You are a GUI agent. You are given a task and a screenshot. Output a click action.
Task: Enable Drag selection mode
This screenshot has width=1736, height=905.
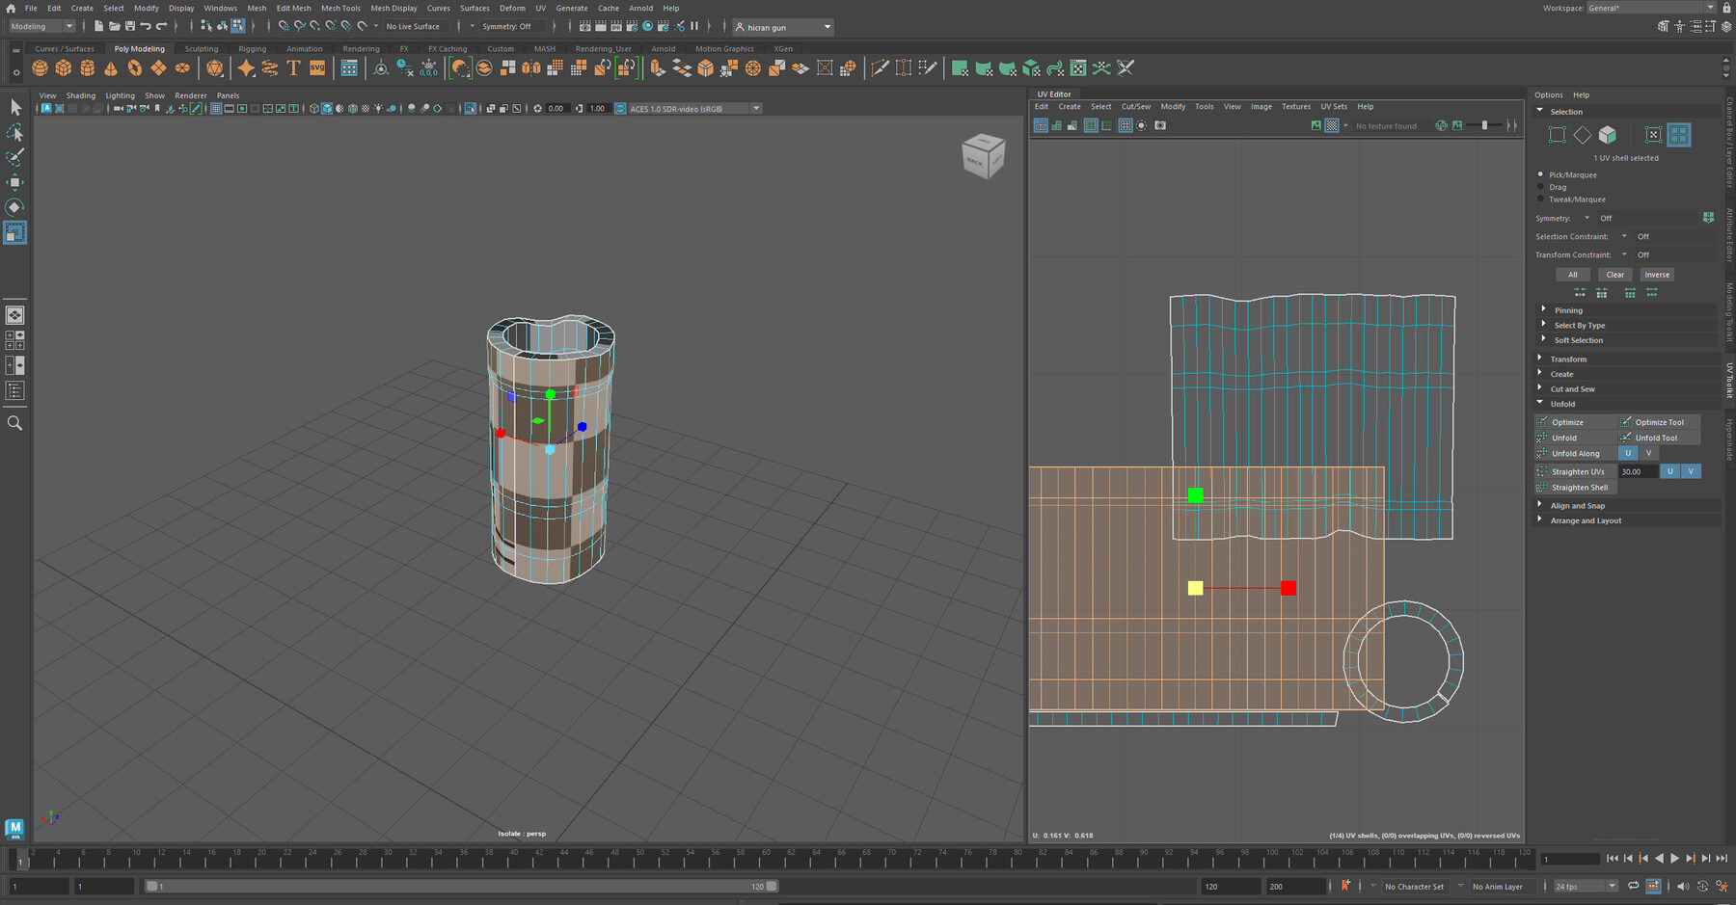point(1540,187)
